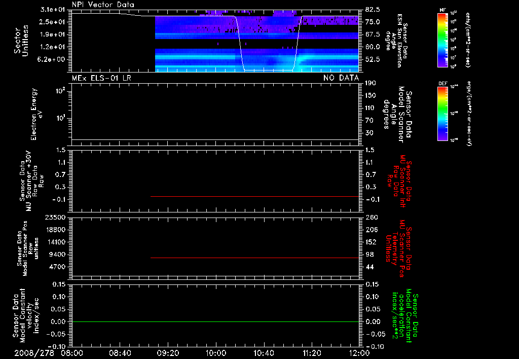Click the NPI Vector Data panel title
The height and width of the screenshot is (359, 519).
point(103,5)
